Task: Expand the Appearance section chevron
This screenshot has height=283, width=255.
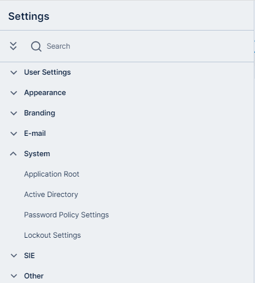Action: point(14,93)
